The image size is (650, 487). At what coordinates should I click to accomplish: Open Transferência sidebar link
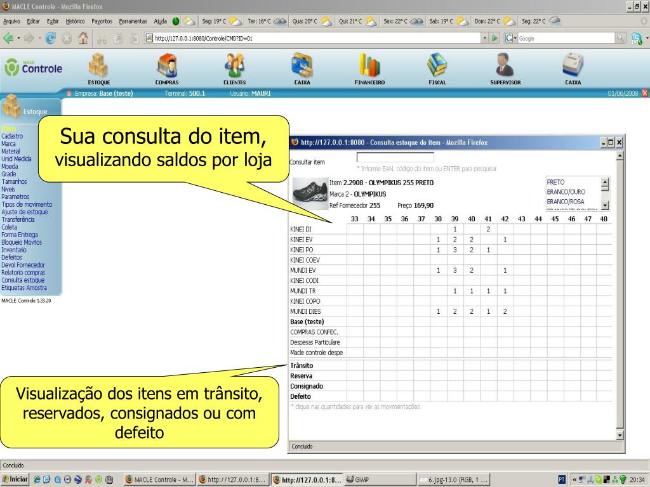click(18, 219)
